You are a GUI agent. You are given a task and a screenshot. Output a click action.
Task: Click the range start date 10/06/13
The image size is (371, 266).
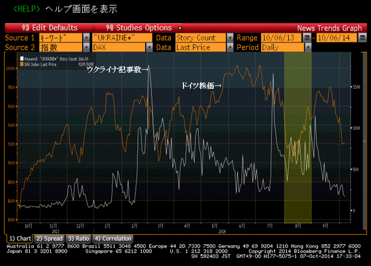pos(282,38)
